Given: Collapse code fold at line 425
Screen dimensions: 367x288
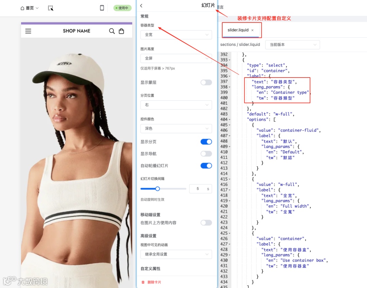Looking at the screenshot, I should point(229,234).
